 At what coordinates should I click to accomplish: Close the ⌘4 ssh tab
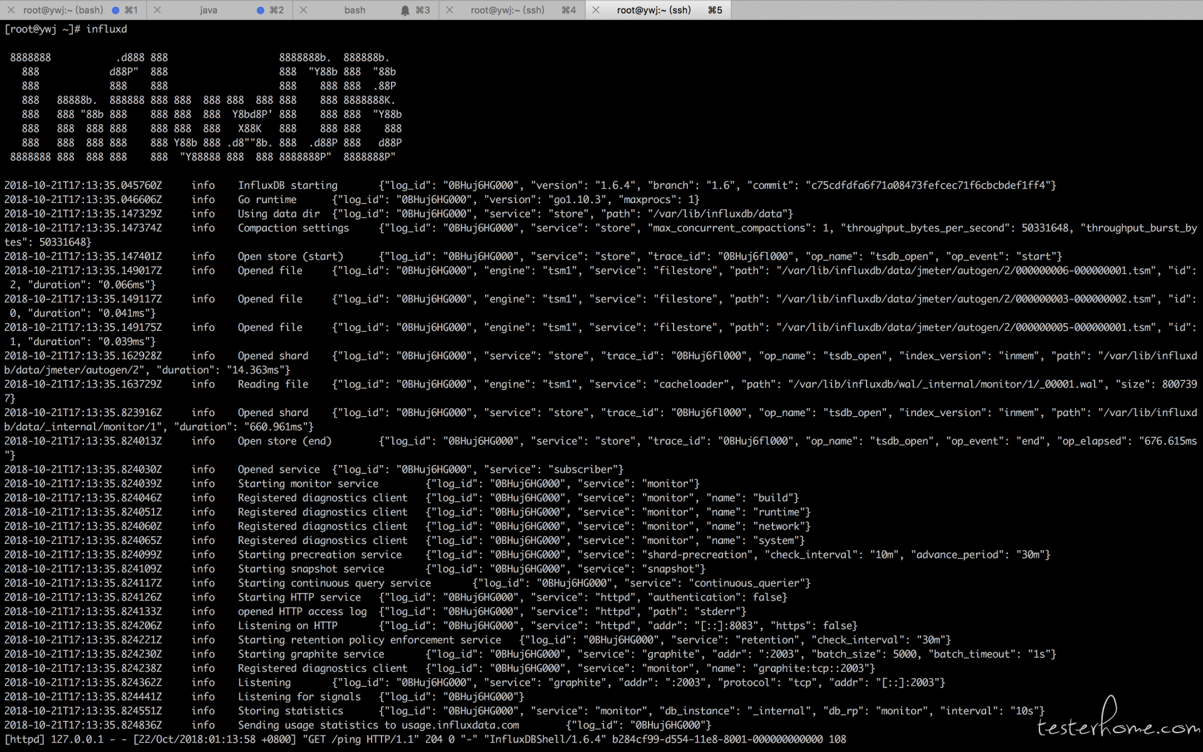click(449, 10)
